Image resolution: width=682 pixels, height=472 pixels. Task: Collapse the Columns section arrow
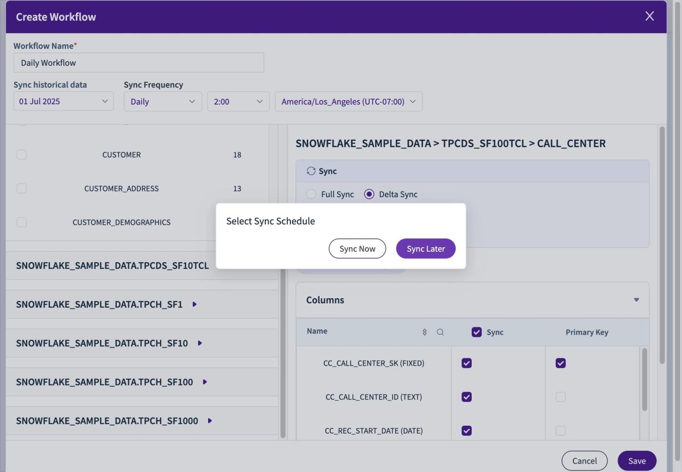click(x=636, y=300)
